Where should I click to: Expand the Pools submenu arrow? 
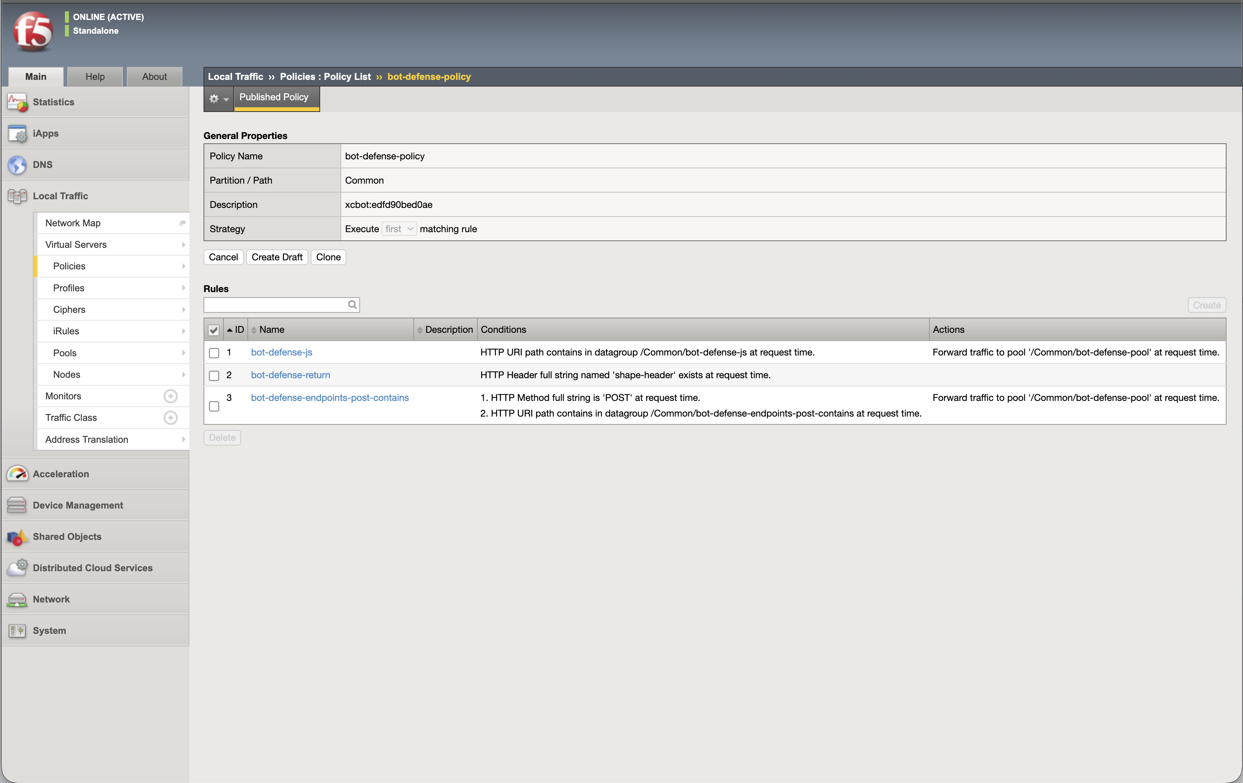tap(183, 353)
